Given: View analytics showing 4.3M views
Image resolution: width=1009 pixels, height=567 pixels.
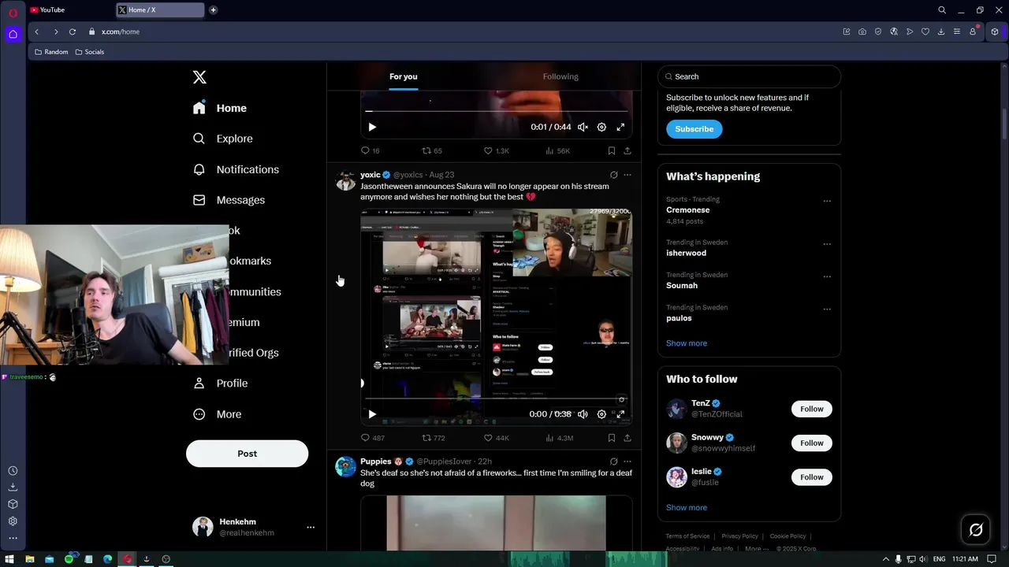Looking at the screenshot, I should click(559, 438).
